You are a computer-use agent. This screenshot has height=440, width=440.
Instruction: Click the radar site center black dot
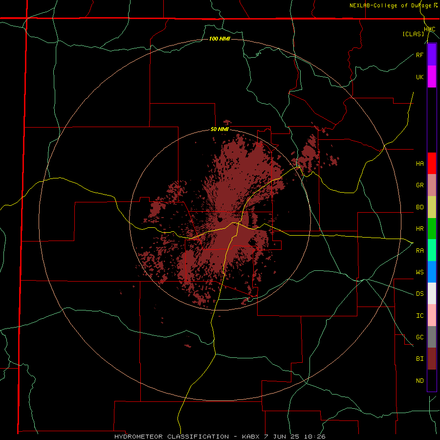[220, 219]
